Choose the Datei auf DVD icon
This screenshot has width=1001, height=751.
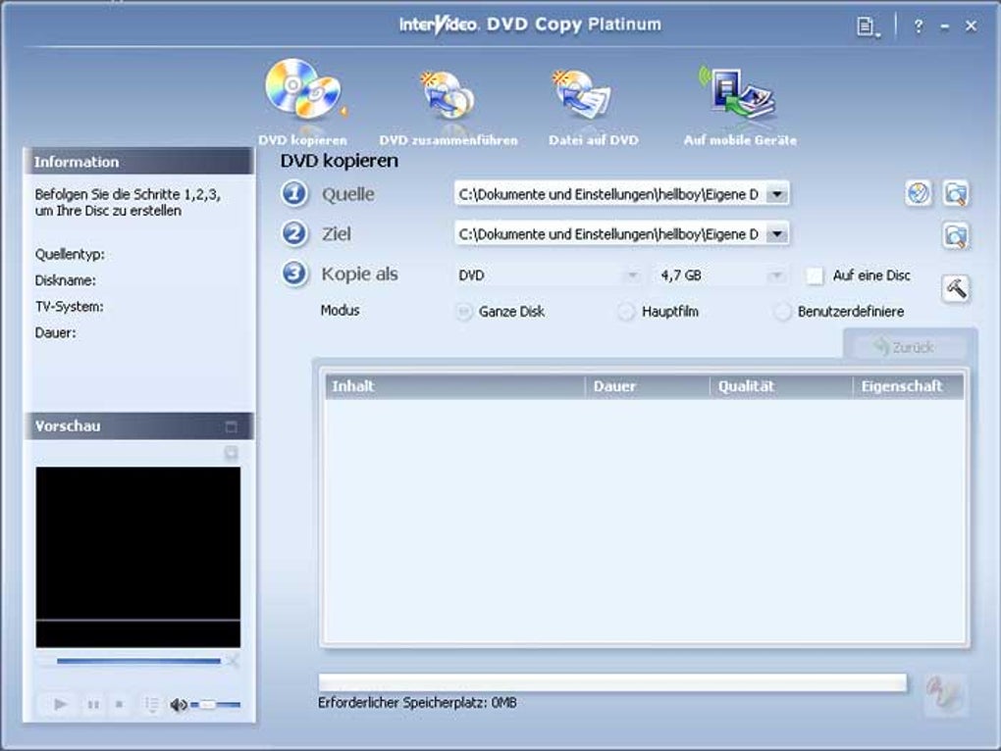click(x=582, y=94)
